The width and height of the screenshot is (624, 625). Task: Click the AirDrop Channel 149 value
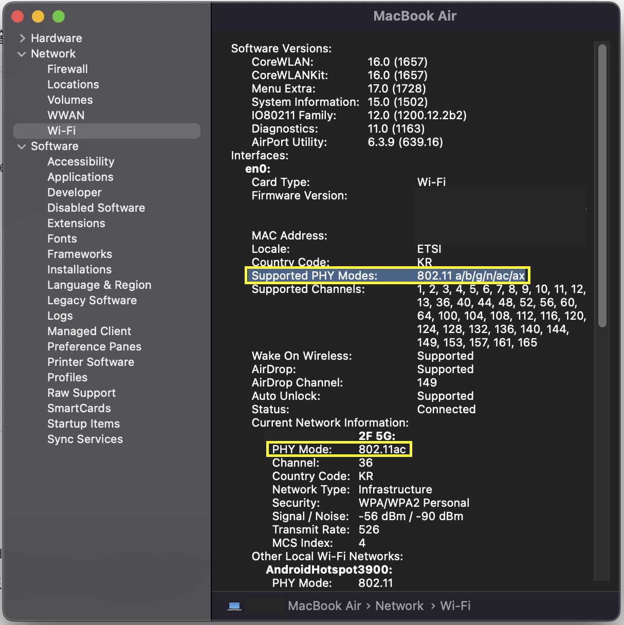(427, 382)
